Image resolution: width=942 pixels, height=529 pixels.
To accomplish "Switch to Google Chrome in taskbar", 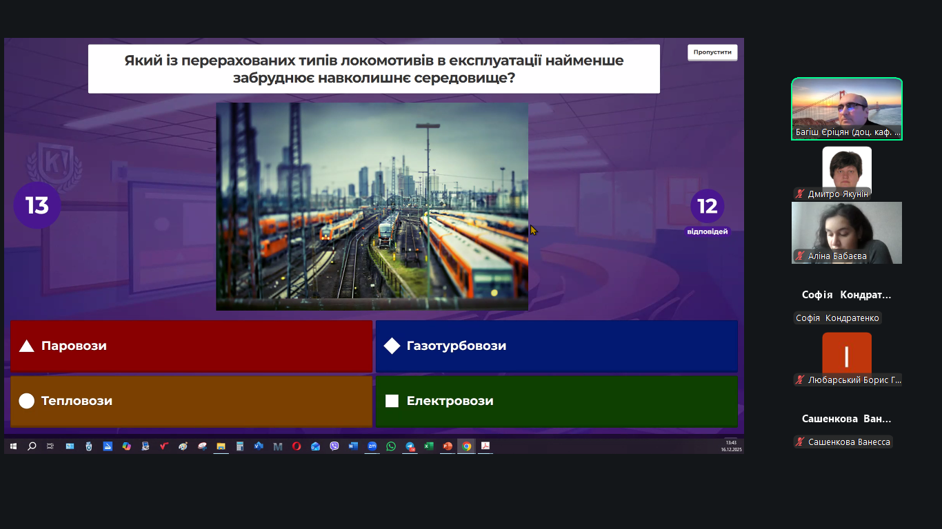I will (x=467, y=446).
